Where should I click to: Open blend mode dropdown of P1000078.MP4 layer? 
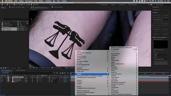click(x=26, y=80)
